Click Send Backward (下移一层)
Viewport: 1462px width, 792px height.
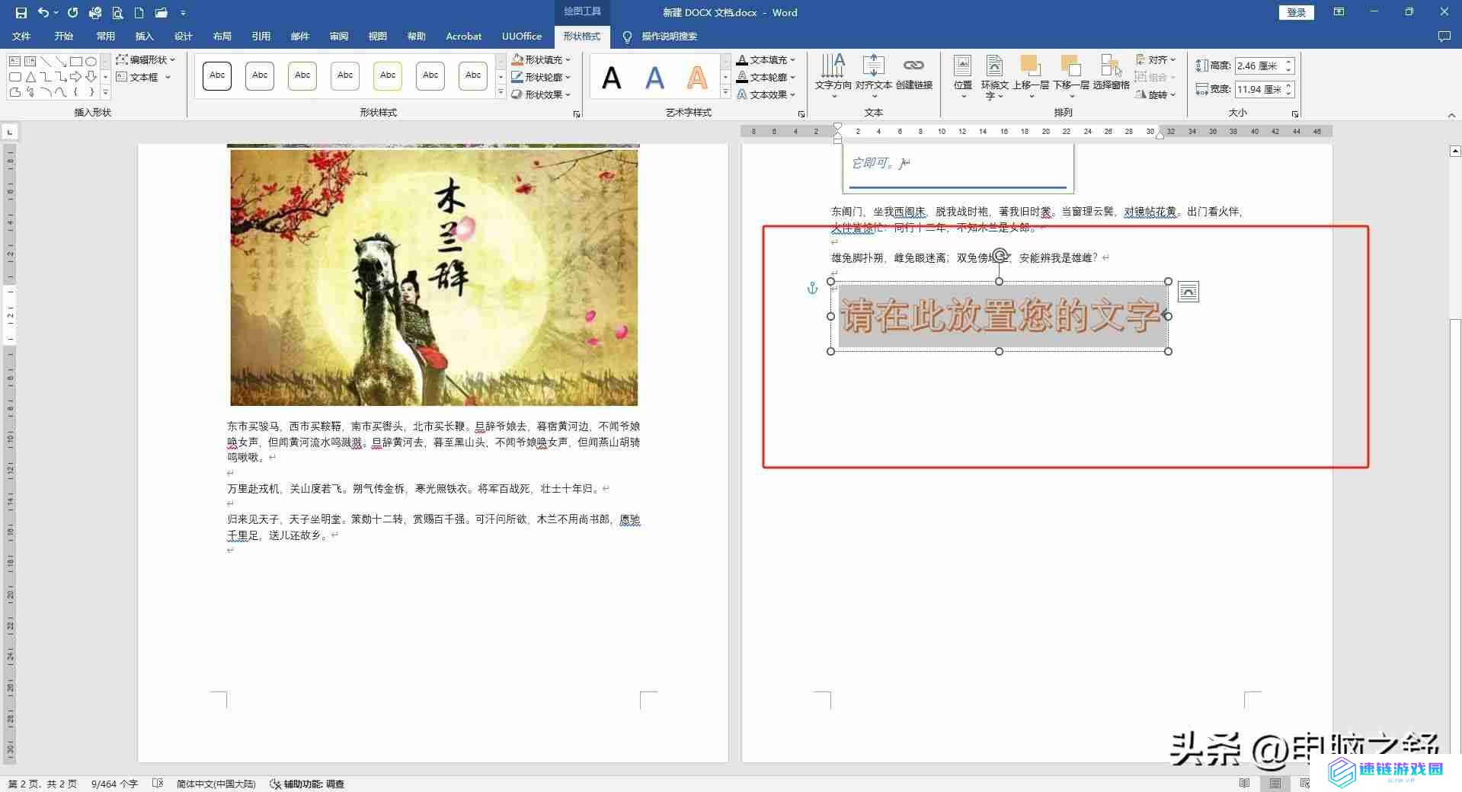click(1070, 76)
